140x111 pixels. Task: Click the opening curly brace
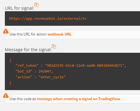point(10,60)
